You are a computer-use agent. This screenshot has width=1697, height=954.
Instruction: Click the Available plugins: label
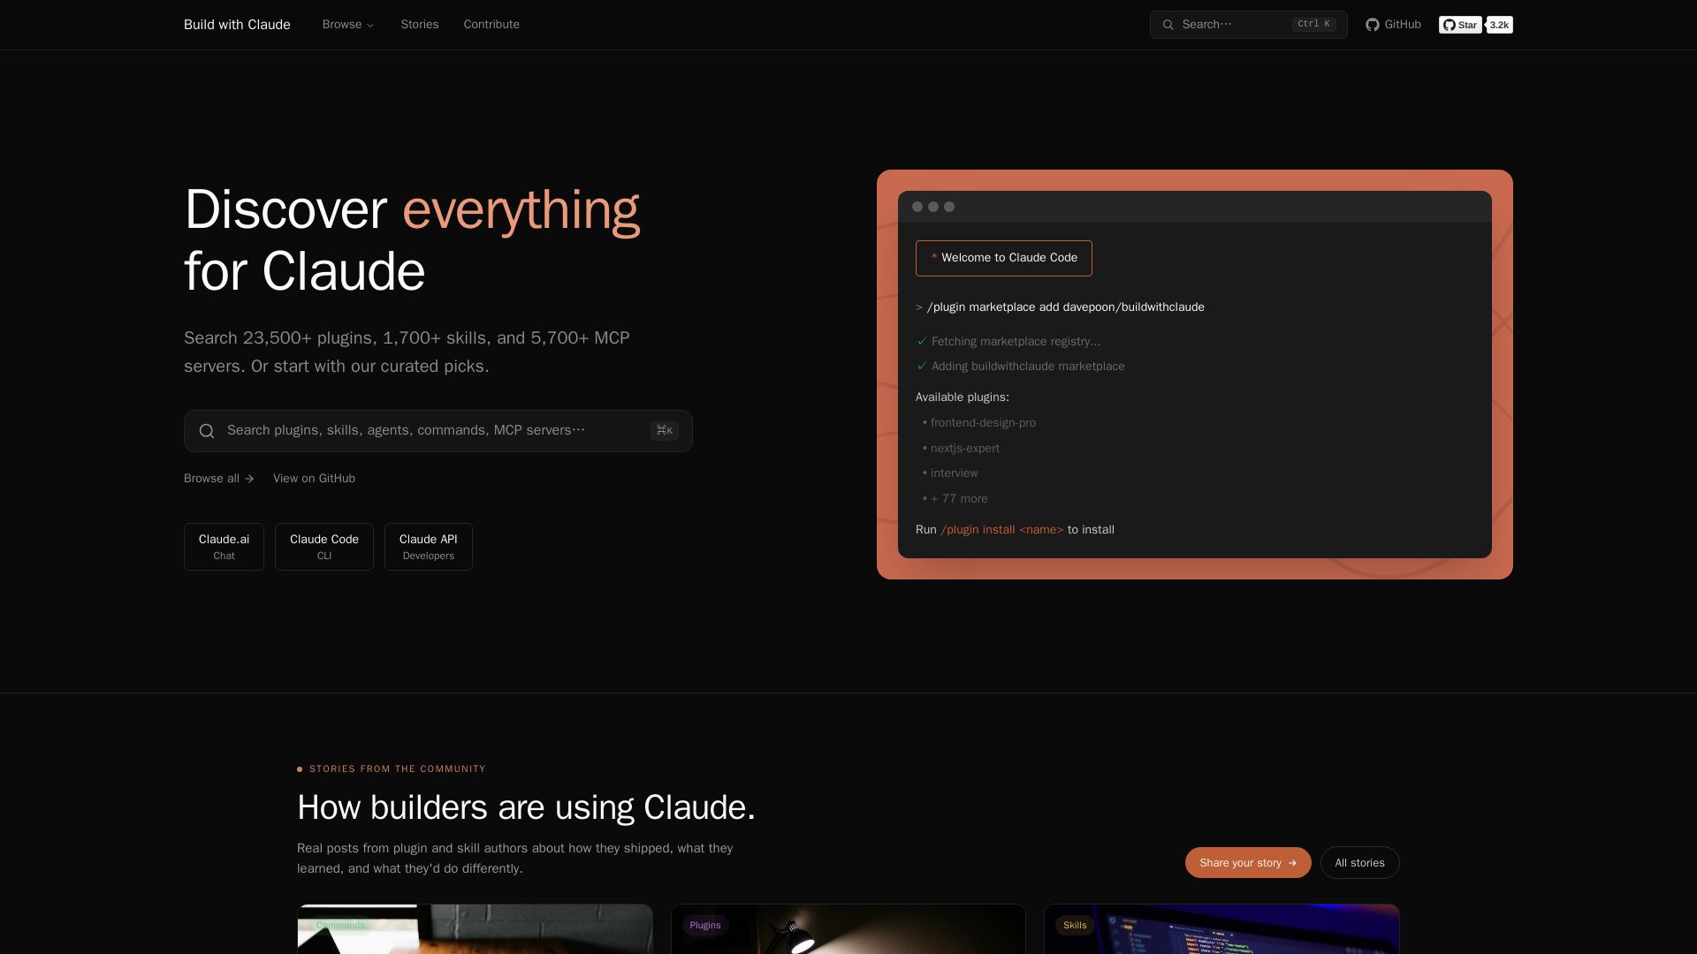pos(963,397)
